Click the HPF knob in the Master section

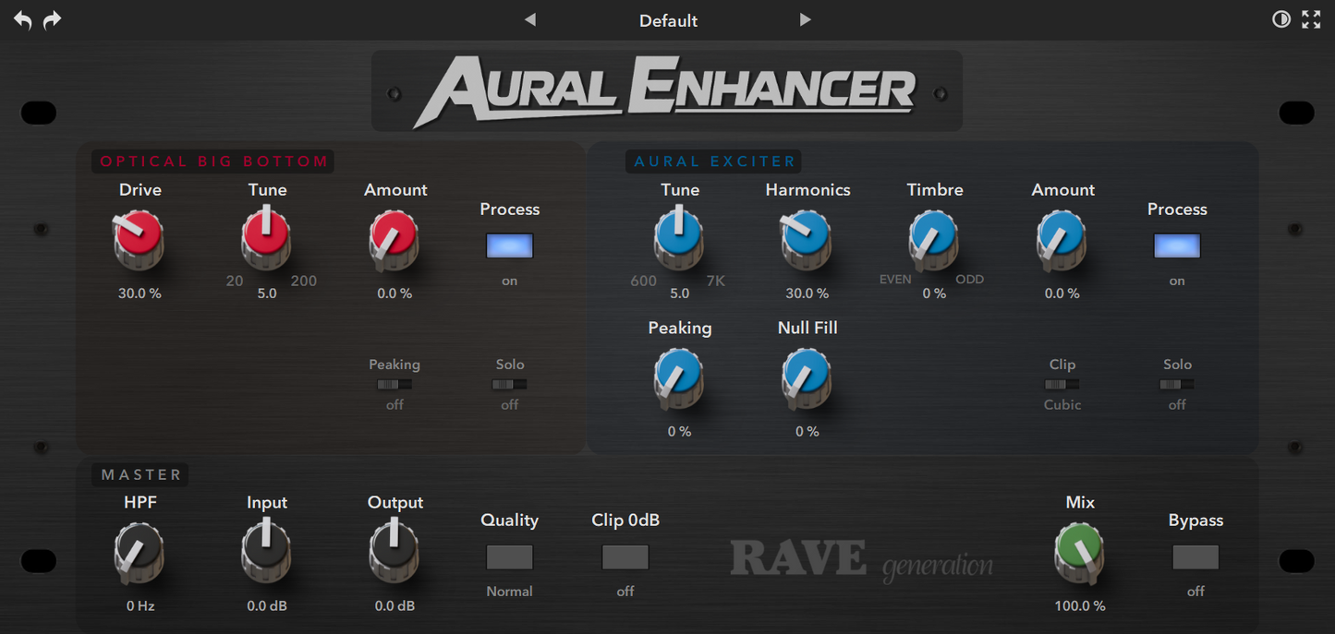click(x=140, y=553)
